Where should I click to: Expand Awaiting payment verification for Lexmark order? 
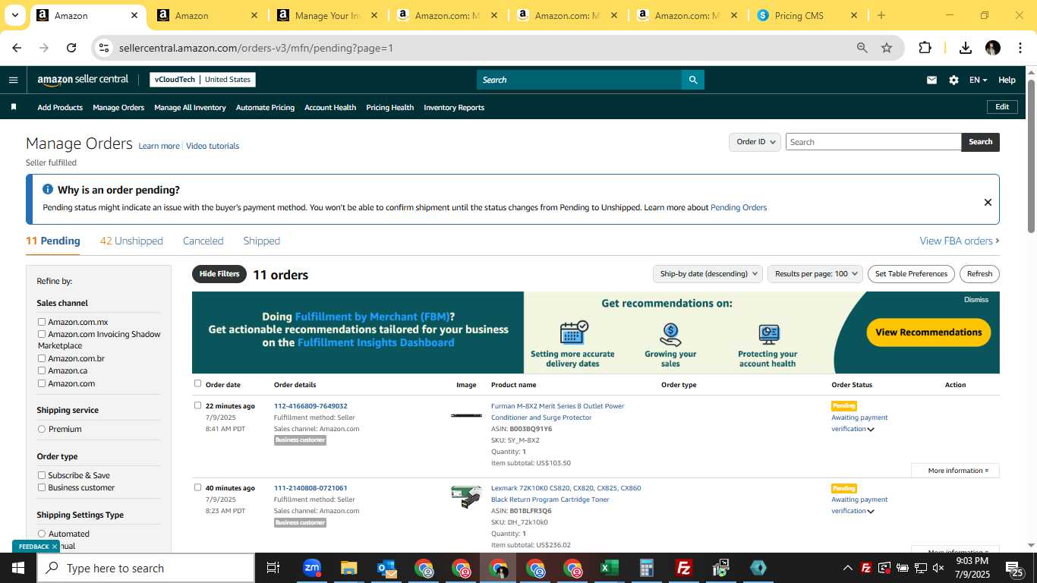pyautogui.click(x=871, y=512)
